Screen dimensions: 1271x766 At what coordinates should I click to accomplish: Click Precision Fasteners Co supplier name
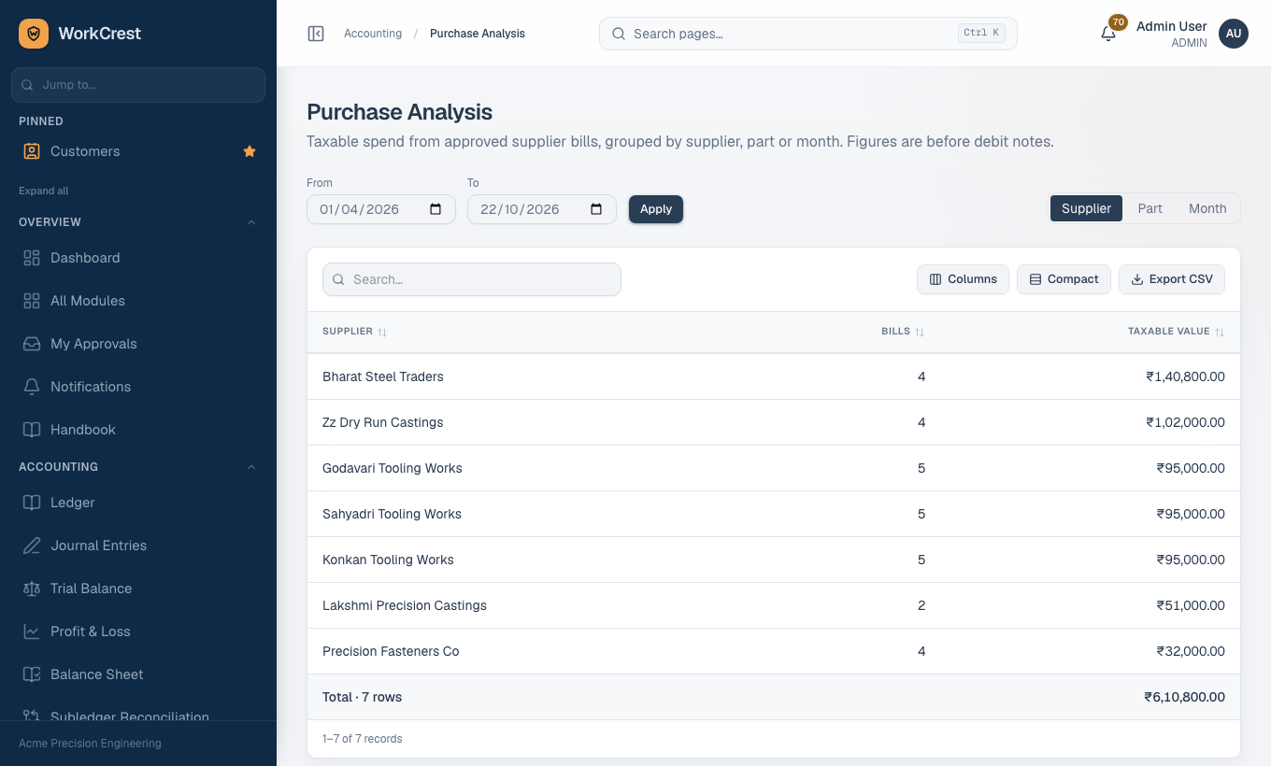click(391, 651)
